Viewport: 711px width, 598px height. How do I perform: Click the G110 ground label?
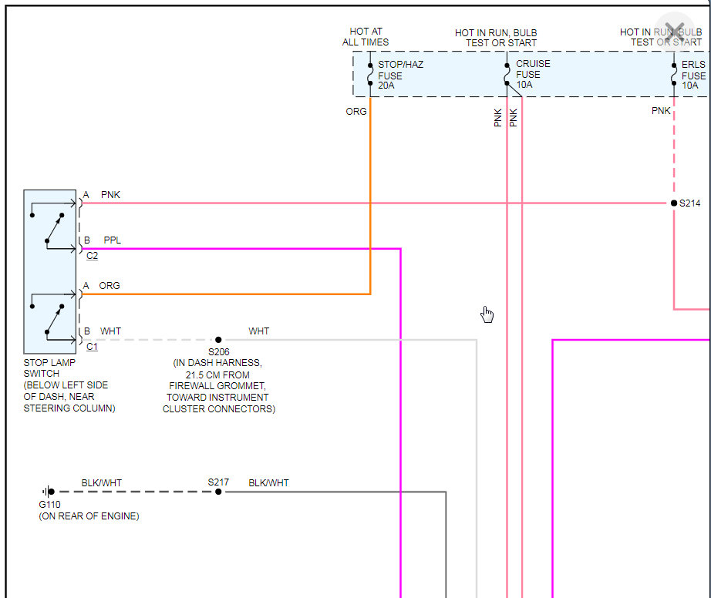pos(49,504)
